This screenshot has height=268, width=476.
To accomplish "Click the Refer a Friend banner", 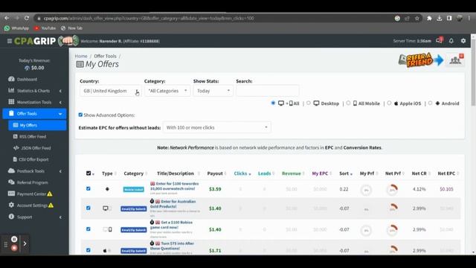I will 421,60.
